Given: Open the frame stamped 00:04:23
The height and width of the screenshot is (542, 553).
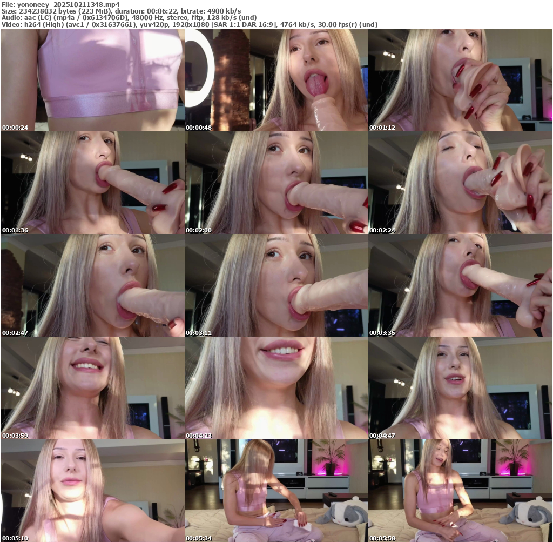Looking at the screenshot, I should 276,388.
